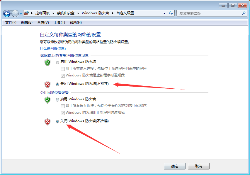250x175 pixels.
Task: Click the blue Back arrow button
Action: 7,13
